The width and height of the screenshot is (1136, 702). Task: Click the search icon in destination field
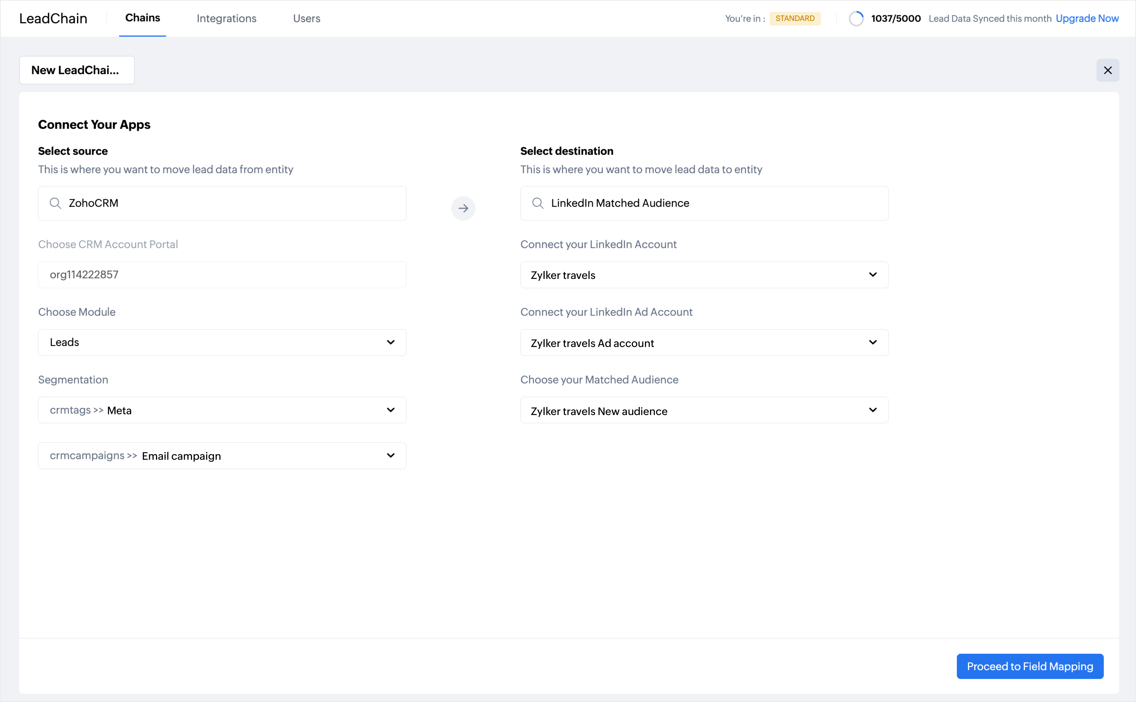[538, 203]
